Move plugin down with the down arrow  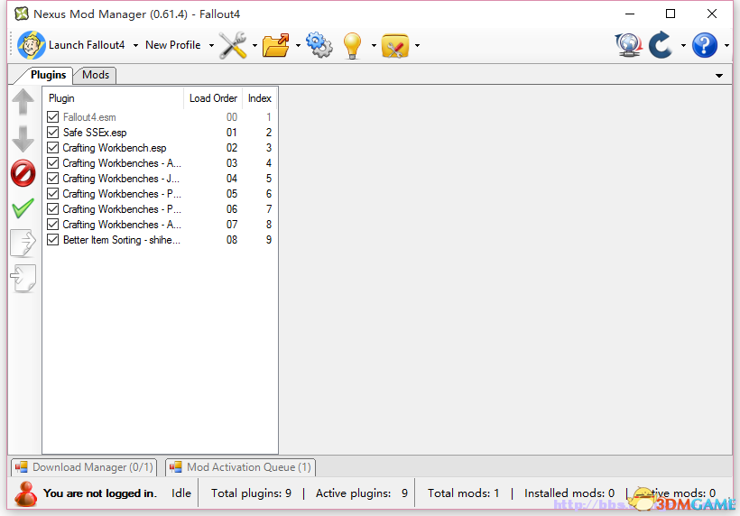click(23, 139)
